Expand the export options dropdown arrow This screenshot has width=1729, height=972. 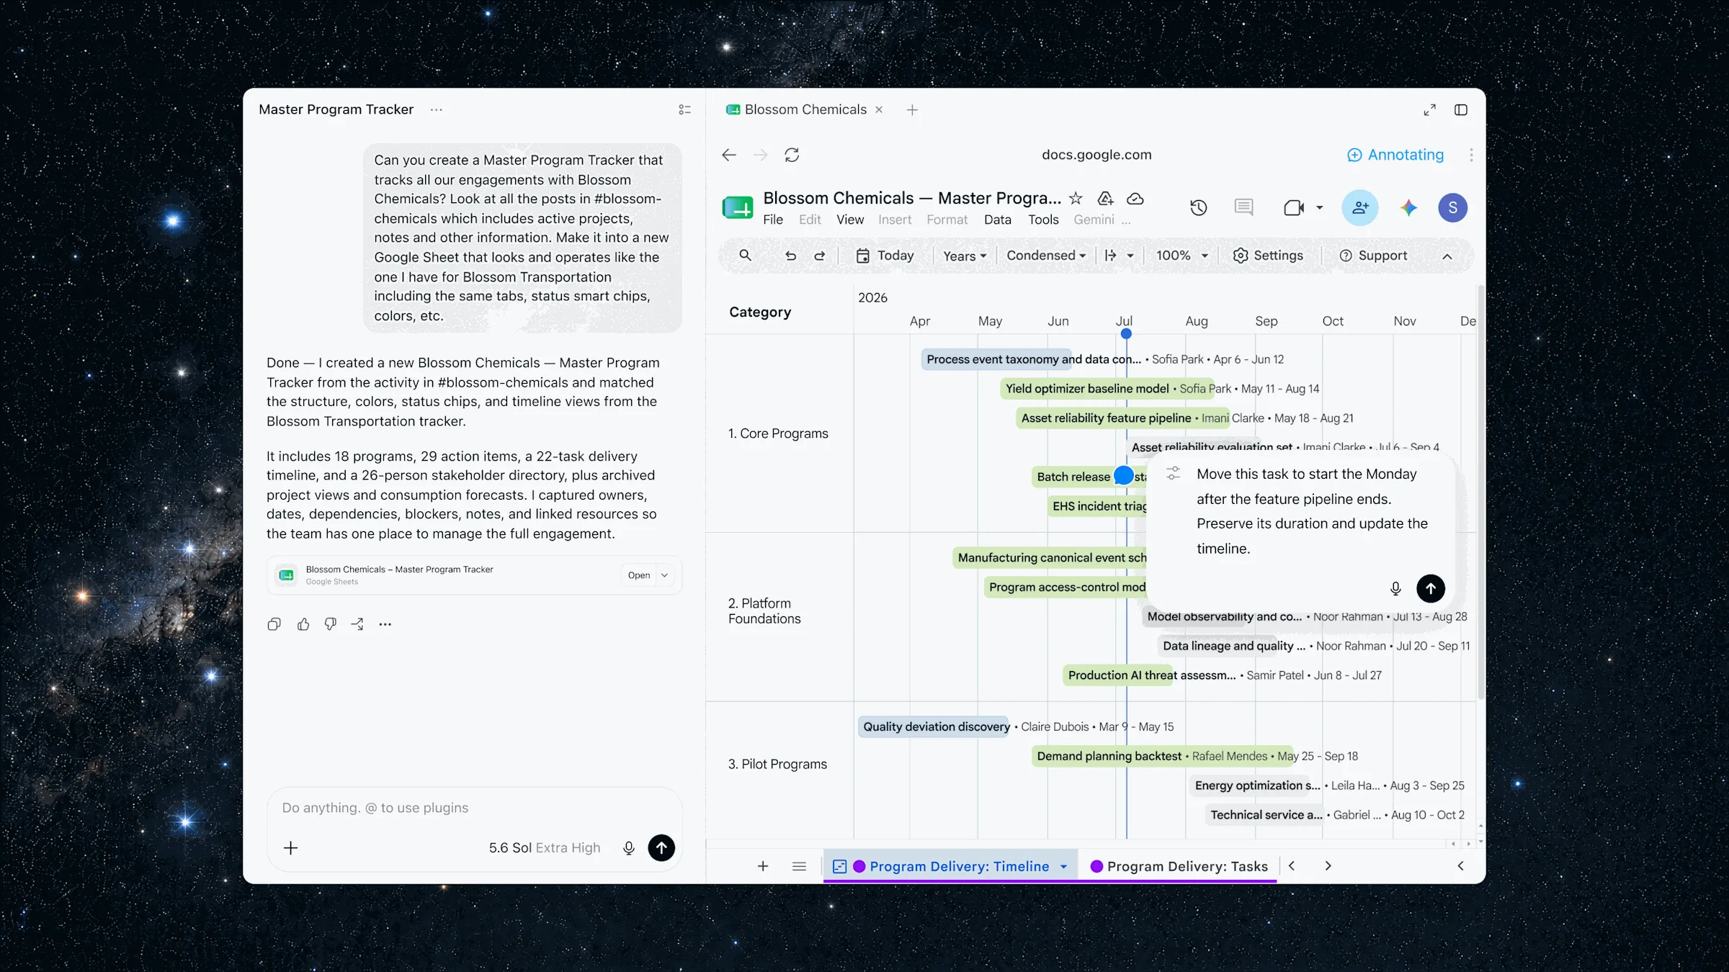click(1130, 256)
